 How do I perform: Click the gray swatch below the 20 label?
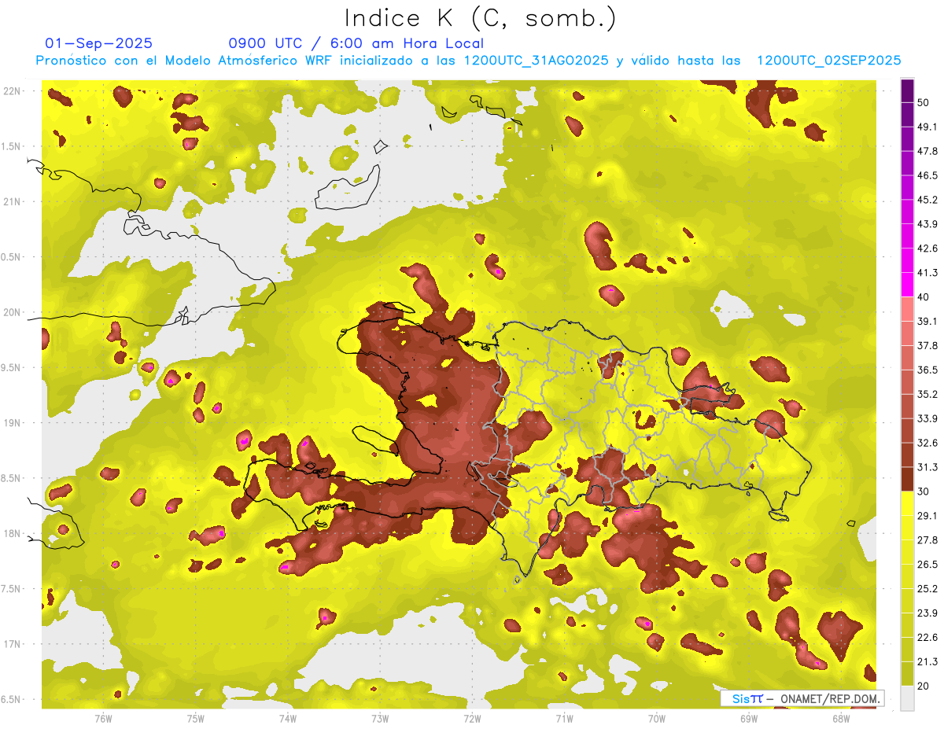[907, 698]
